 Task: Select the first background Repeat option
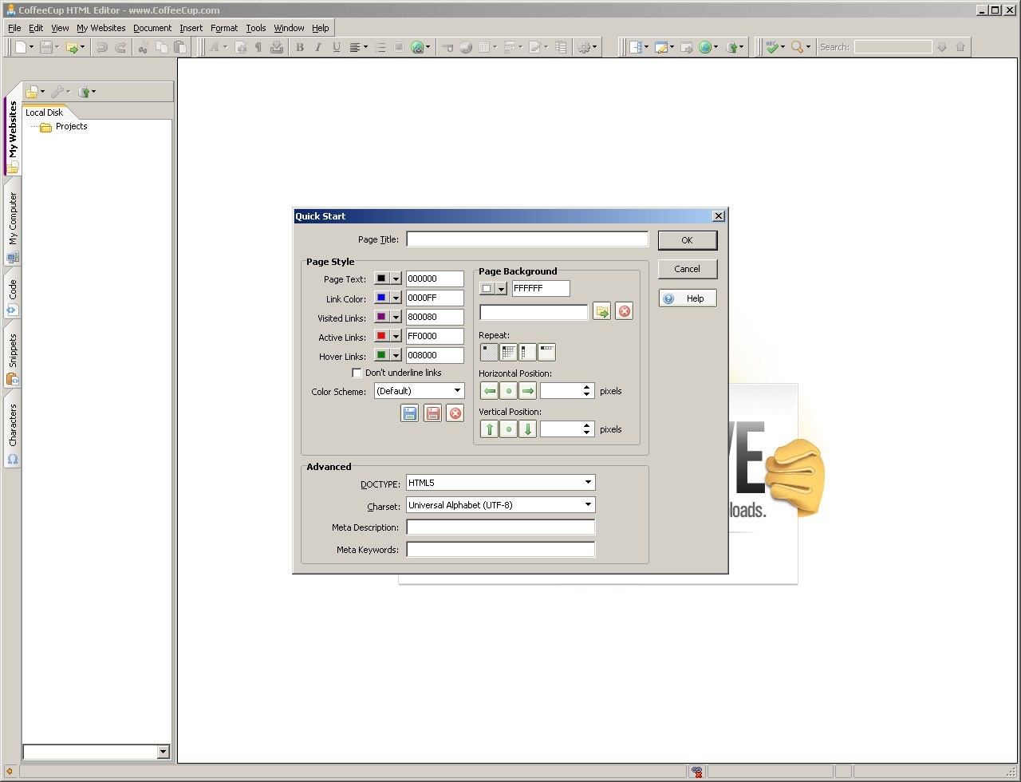click(489, 352)
